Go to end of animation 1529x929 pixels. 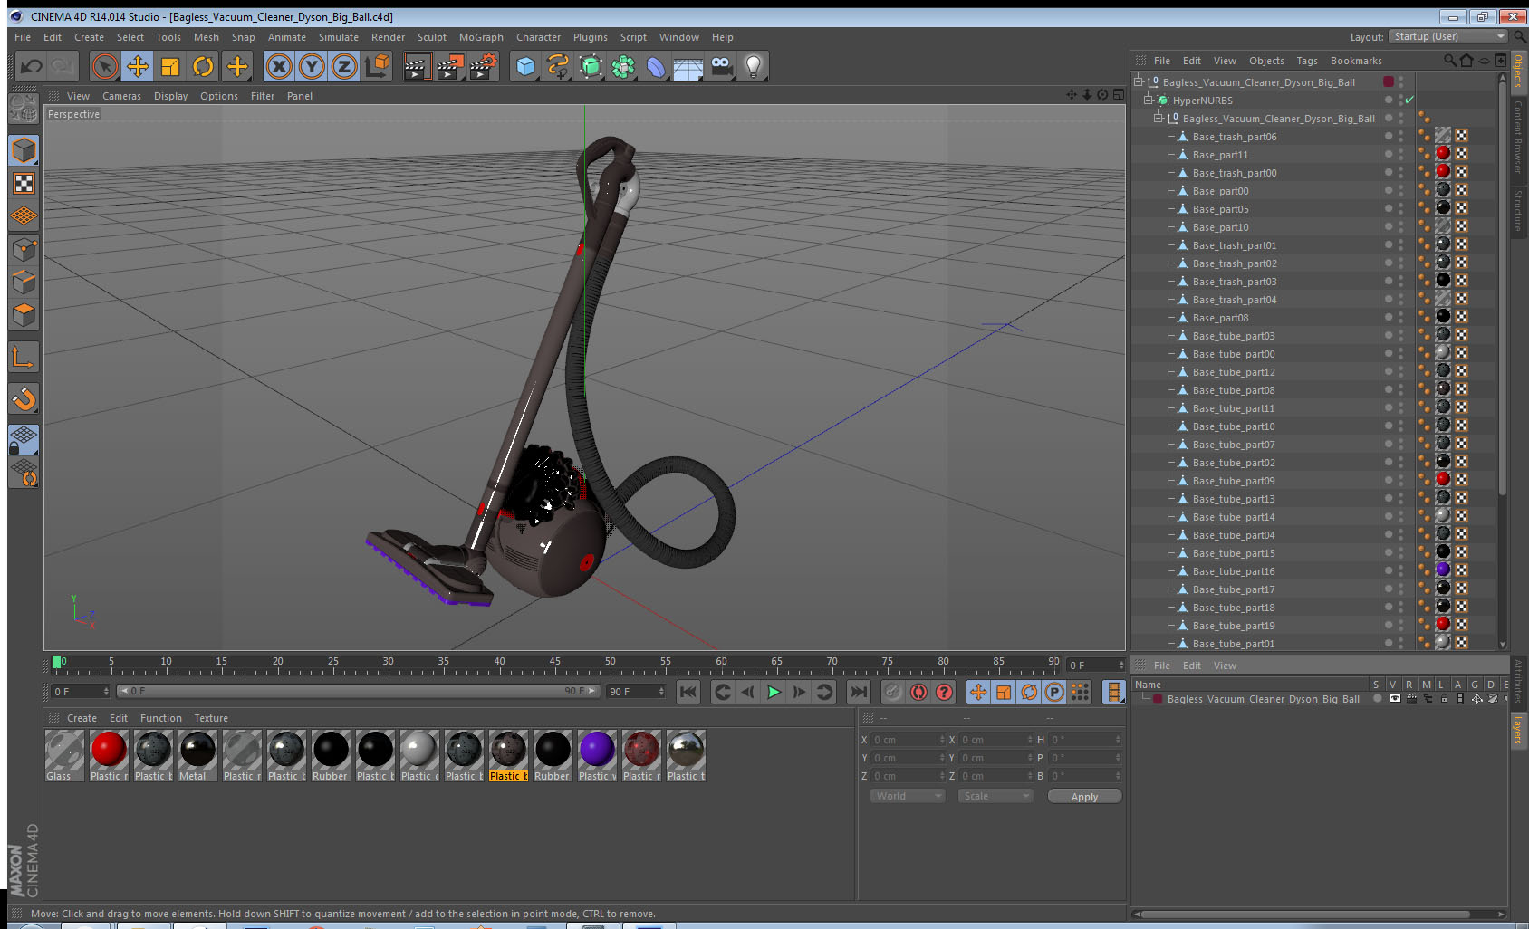point(858,692)
